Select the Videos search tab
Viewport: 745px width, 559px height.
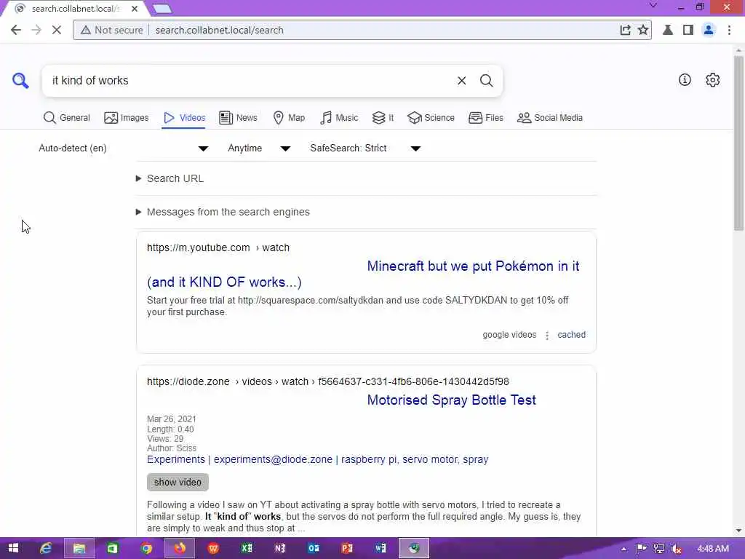184,117
